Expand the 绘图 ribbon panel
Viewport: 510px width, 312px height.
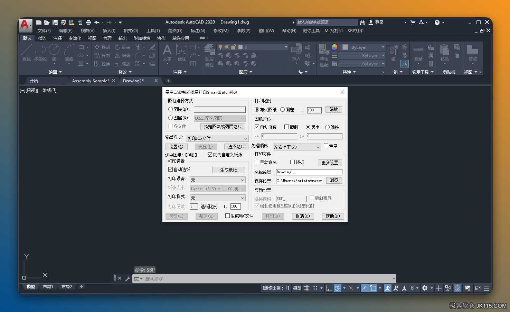tap(55, 72)
